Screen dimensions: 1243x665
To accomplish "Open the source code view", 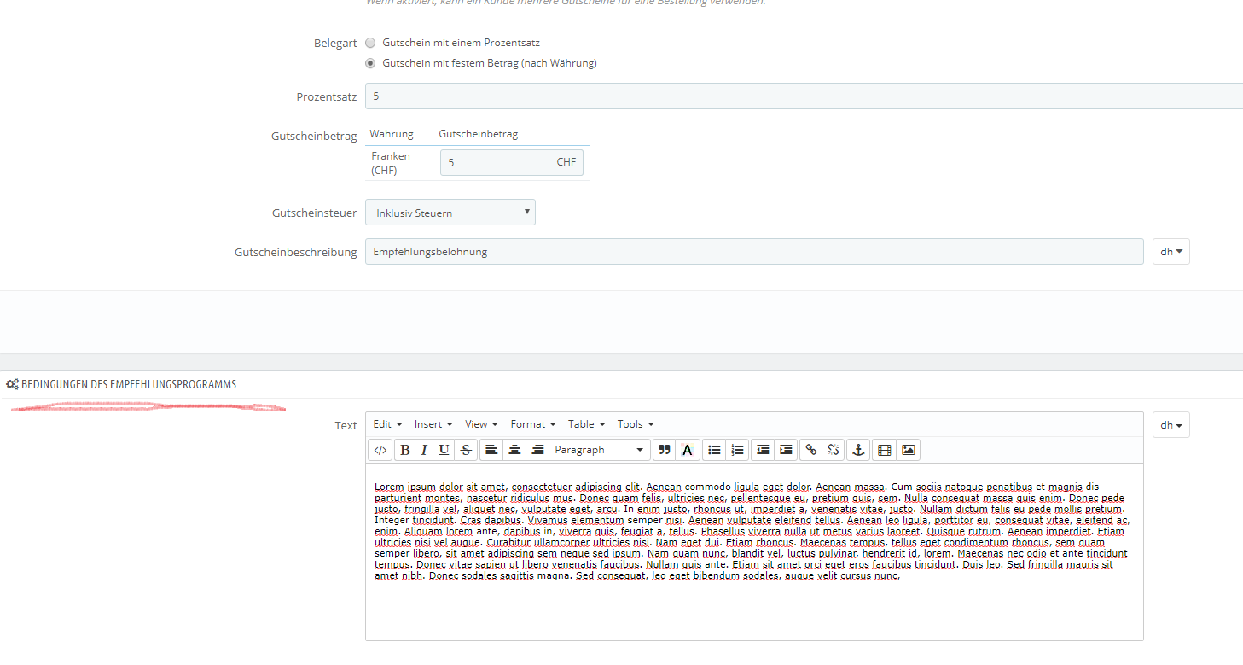I will click(x=380, y=450).
